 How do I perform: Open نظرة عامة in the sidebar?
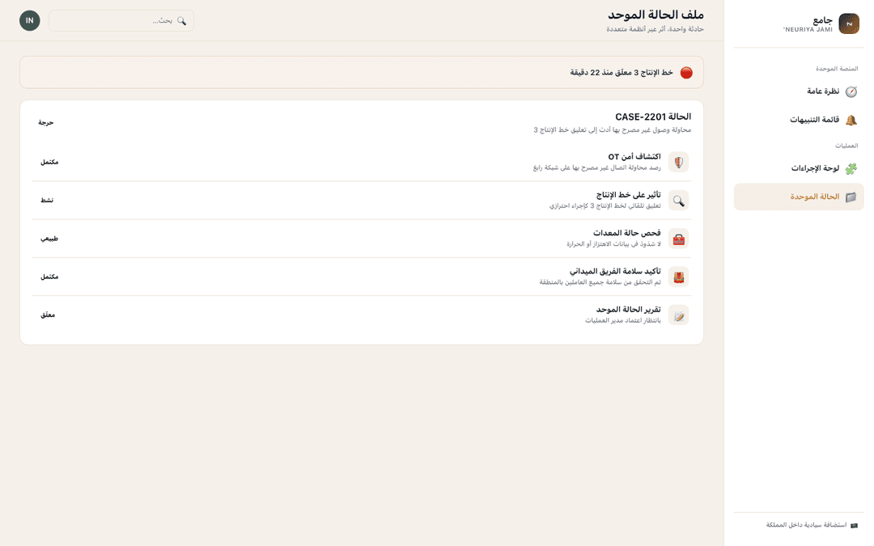pos(799,91)
